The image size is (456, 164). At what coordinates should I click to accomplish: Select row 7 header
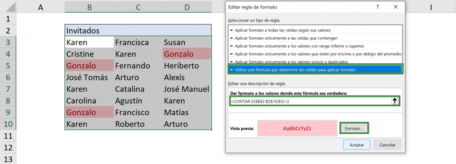coord(8,89)
